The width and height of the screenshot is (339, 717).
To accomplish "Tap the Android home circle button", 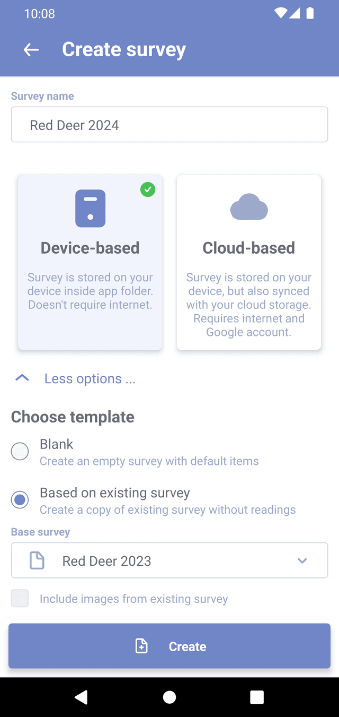I will [169, 697].
